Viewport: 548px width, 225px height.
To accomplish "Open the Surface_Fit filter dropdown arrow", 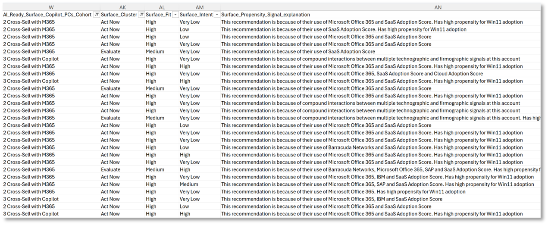I will [175, 15].
